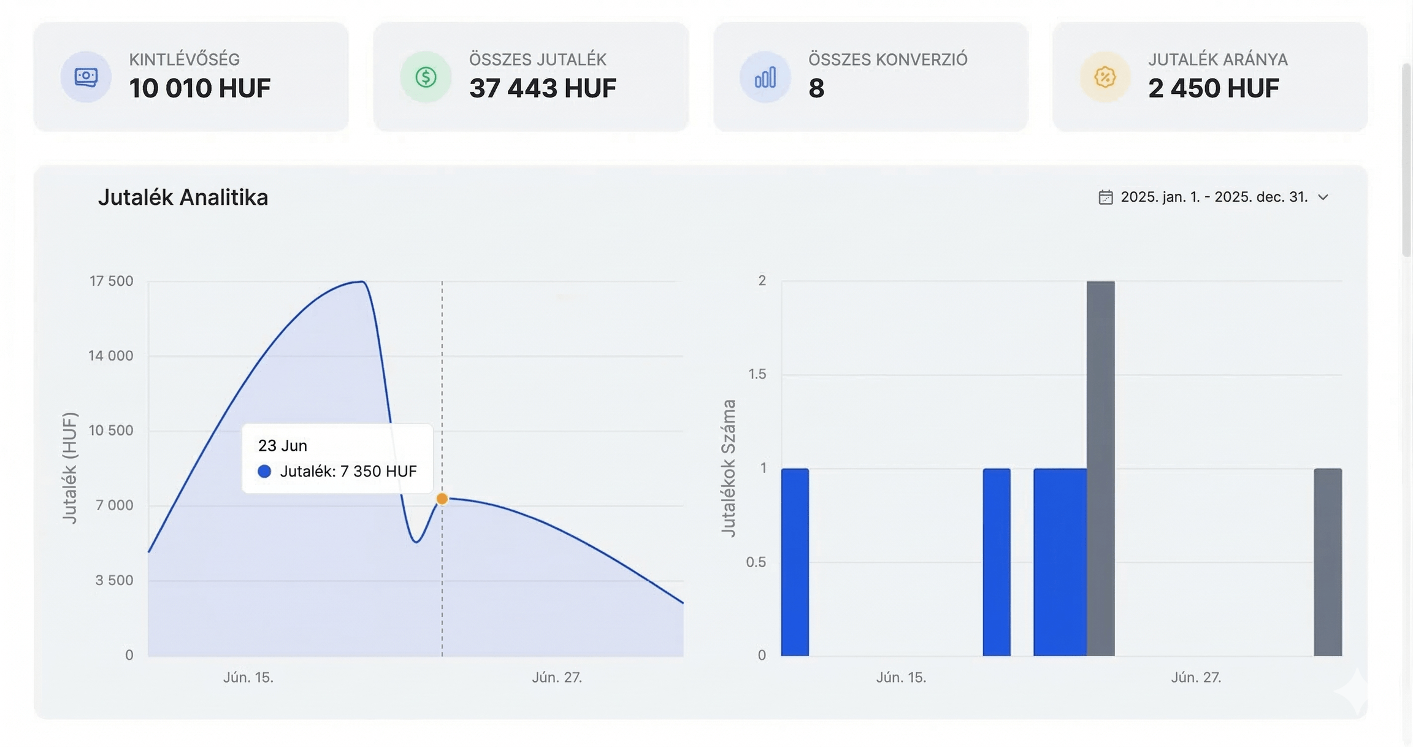
Task: Click the Jutalék Aránya 2 450 HUF card
Action: [x=1210, y=77]
